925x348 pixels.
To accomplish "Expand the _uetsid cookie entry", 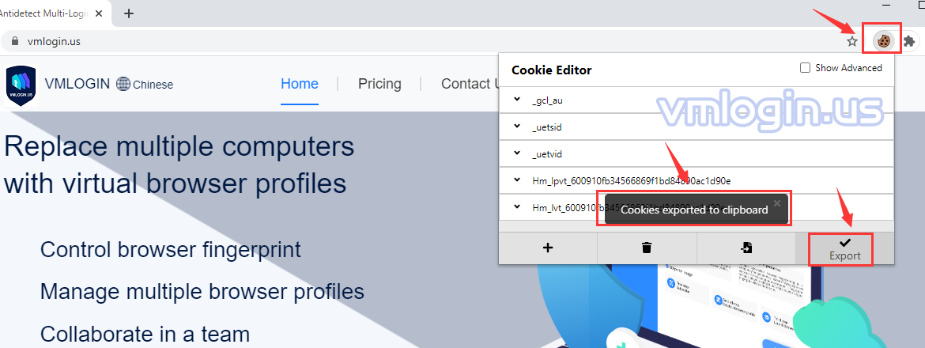I will pyautogui.click(x=517, y=127).
